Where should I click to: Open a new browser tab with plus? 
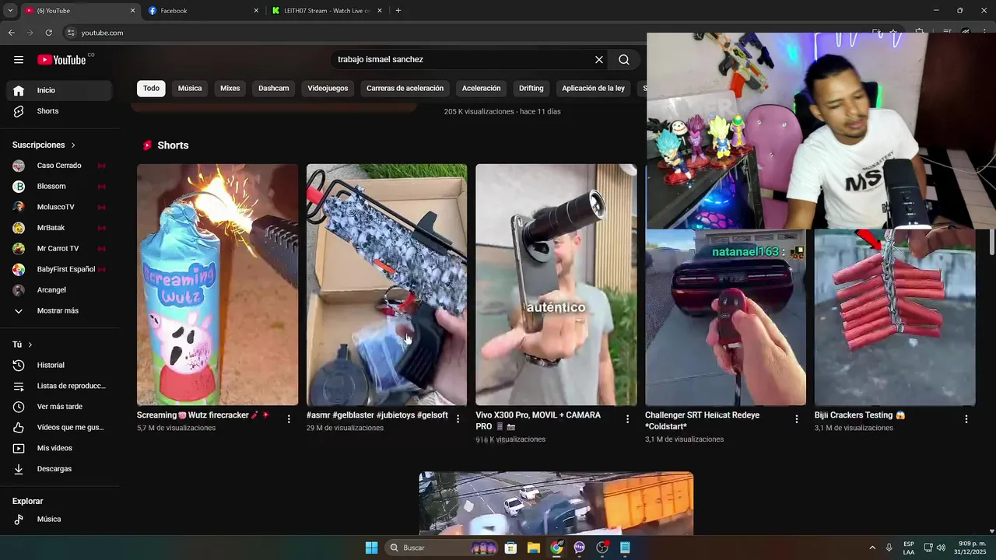tap(398, 11)
